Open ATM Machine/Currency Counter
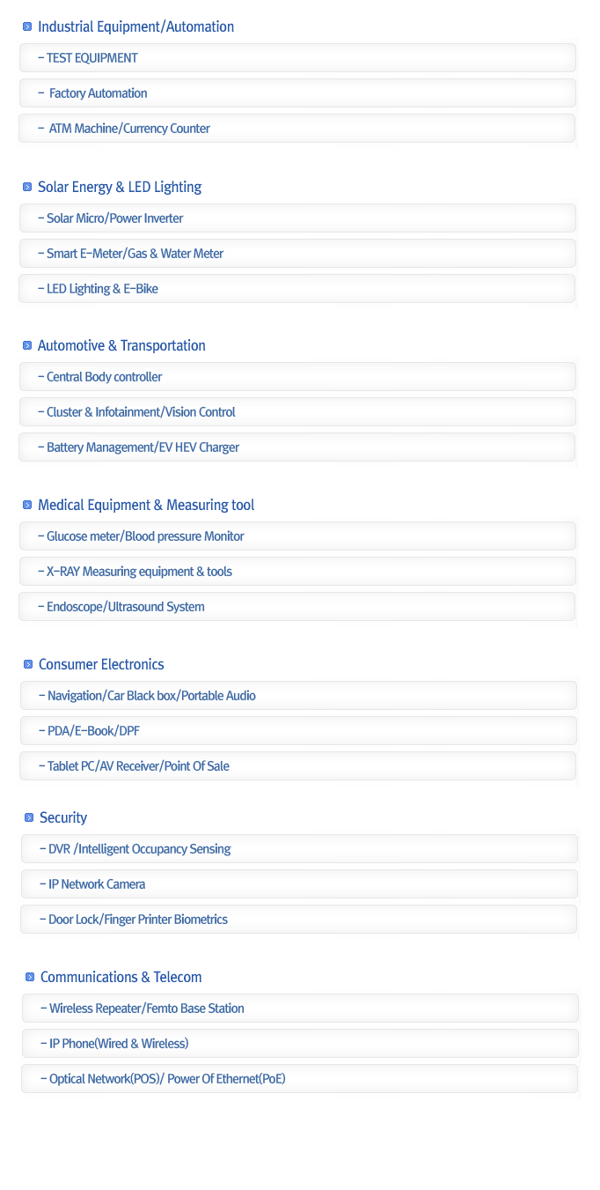Image resolution: width=600 pixels, height=1190 pixels. (x=129, y=129)
